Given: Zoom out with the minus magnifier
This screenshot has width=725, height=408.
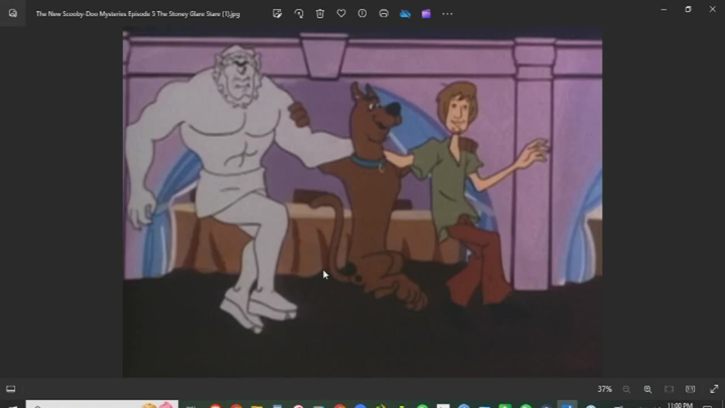Looking at the screenshot, I should pos(626,389).
